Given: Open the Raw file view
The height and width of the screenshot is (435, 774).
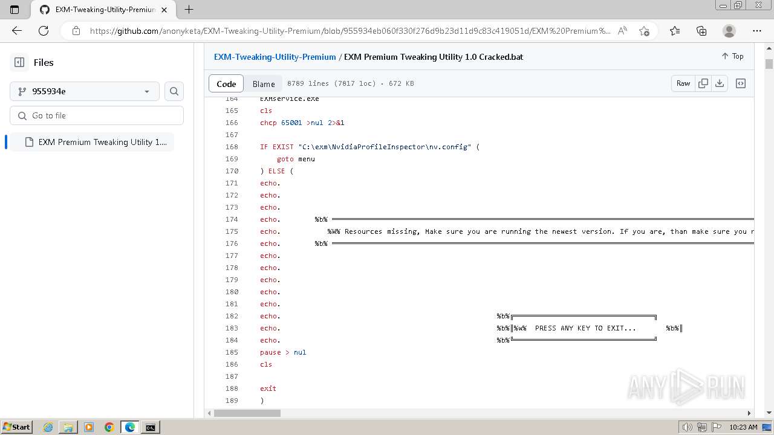Looking at the screenshot, I should [683, 83].
